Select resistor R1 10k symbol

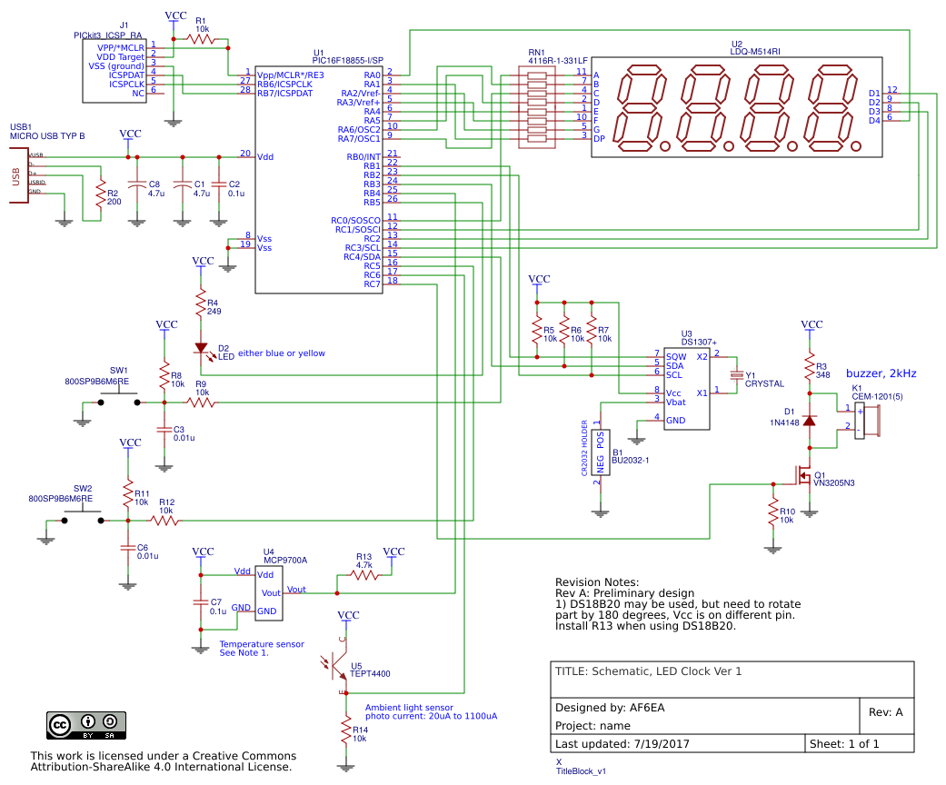(x=201, y=39)
